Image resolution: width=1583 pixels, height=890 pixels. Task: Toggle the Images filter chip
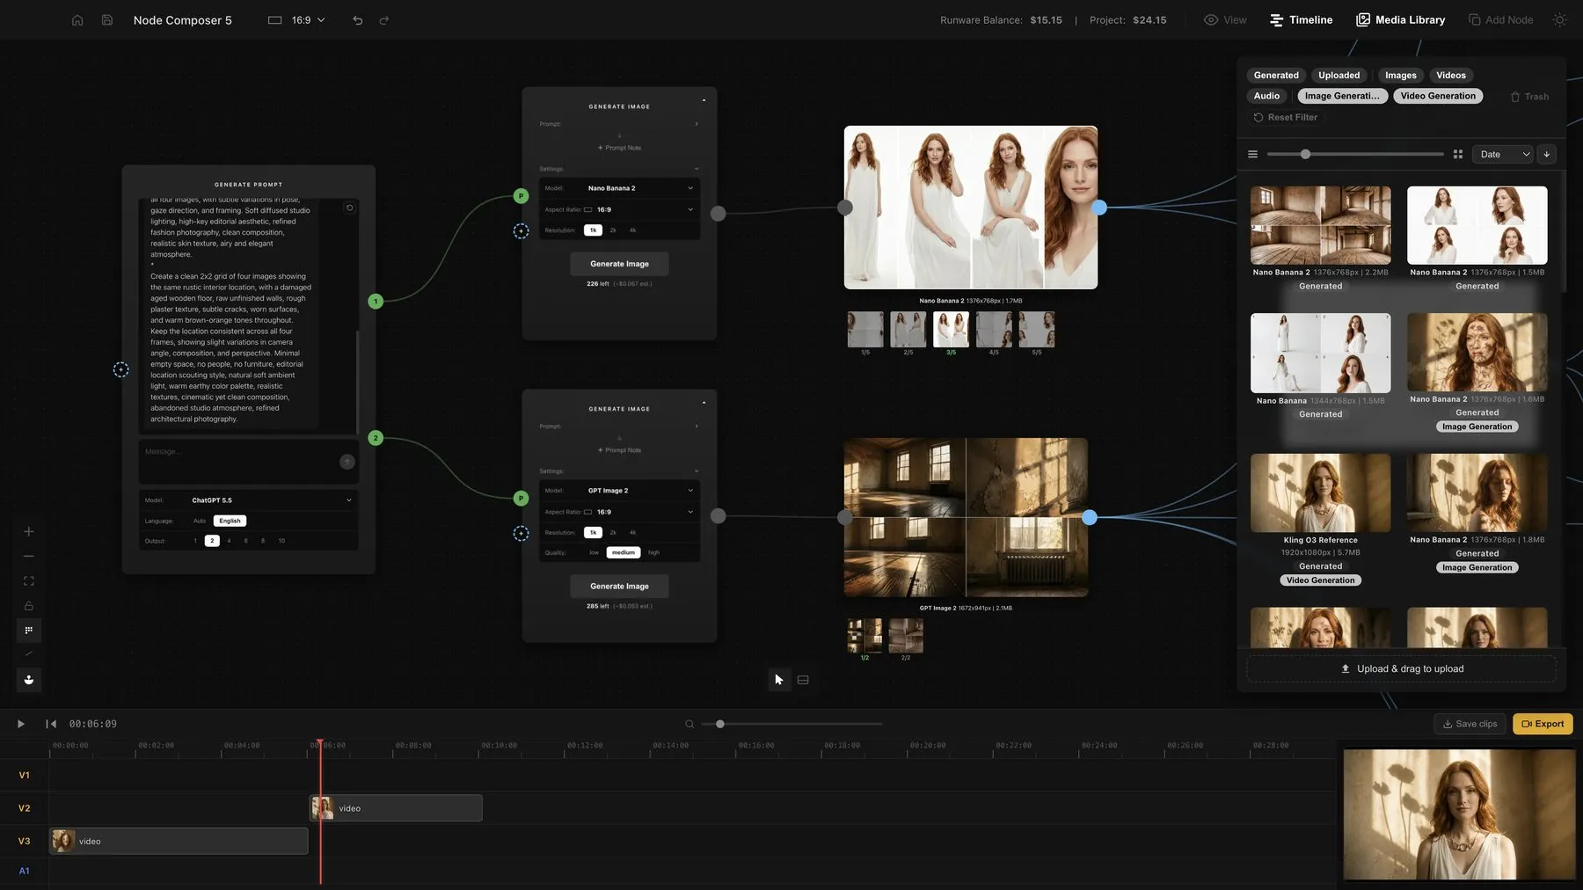pyautogui.click(x=1400, y=75)
